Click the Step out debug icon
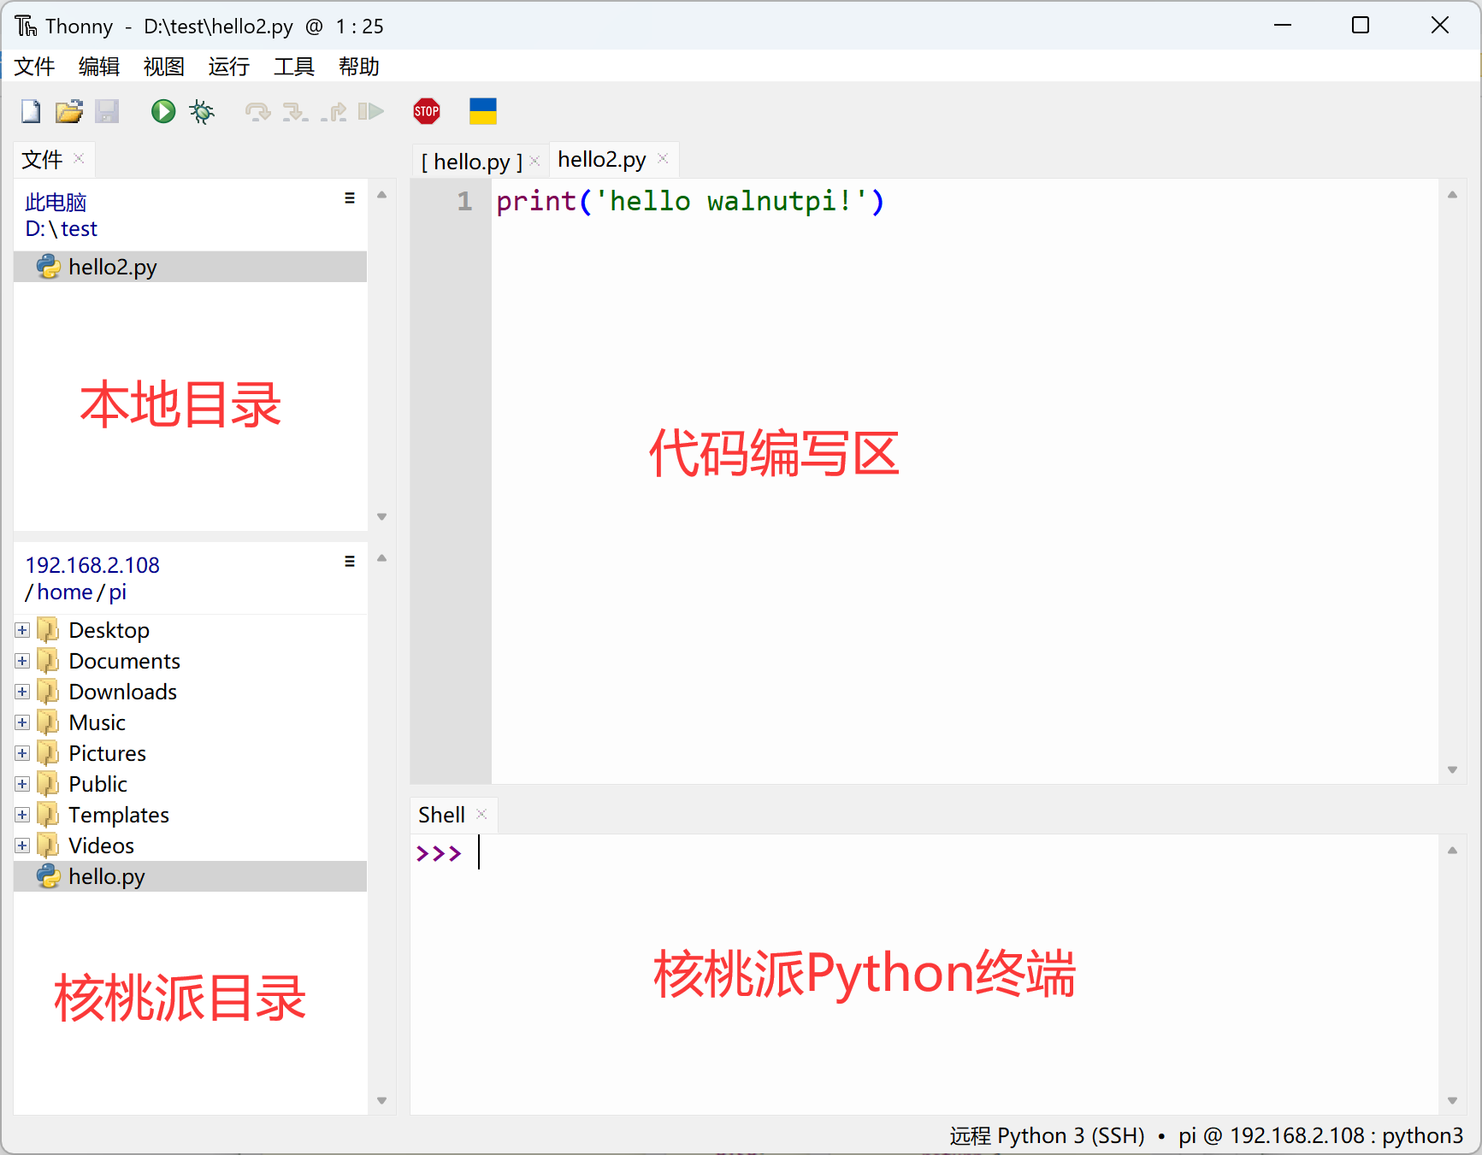 [x=334, y=111]
